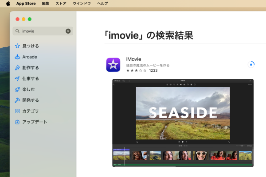266x177 pixels.
Task: Click the iMovie app title link
Action: [133, 59]
